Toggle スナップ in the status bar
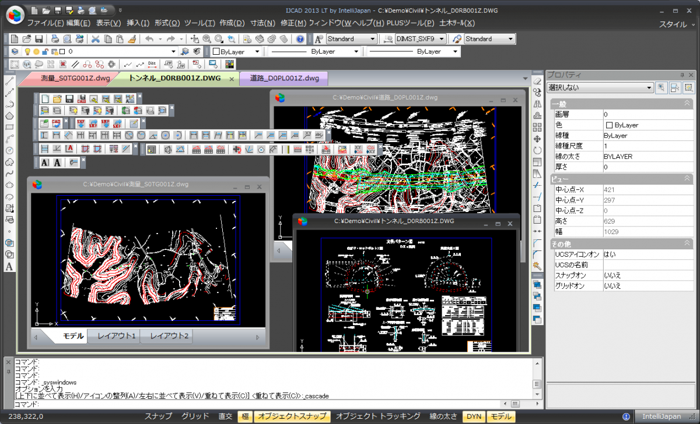Screen dimensions: 700x424 click(x=158, y=416)
